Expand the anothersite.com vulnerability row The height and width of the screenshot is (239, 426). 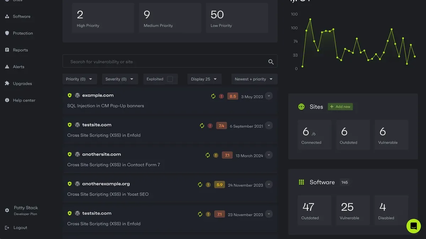click(x=269, y=155)
